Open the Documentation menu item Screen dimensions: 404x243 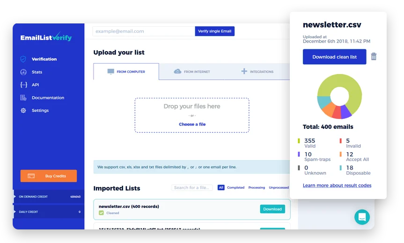(x=48, y=98)
